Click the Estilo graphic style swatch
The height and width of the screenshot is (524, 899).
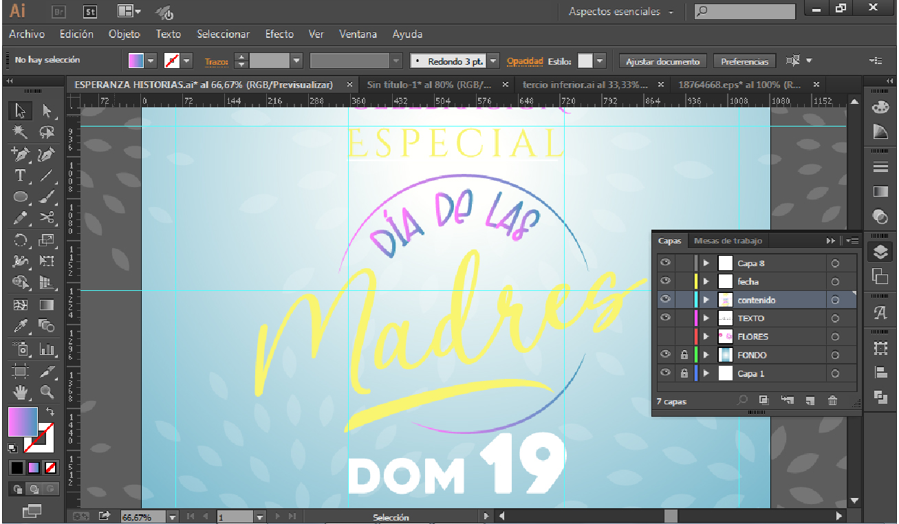pos(585,61)
